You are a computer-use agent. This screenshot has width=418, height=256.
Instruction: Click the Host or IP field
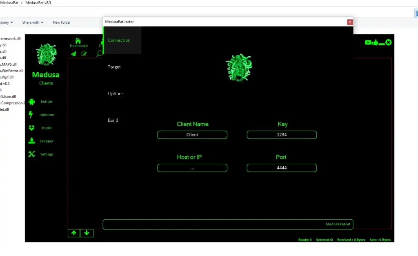(192, 168)
